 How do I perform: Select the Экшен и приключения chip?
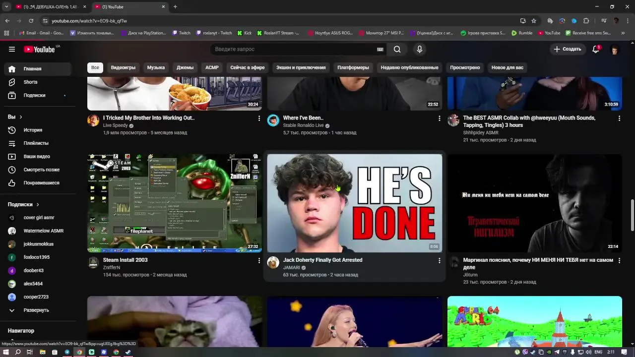[301, 67]
